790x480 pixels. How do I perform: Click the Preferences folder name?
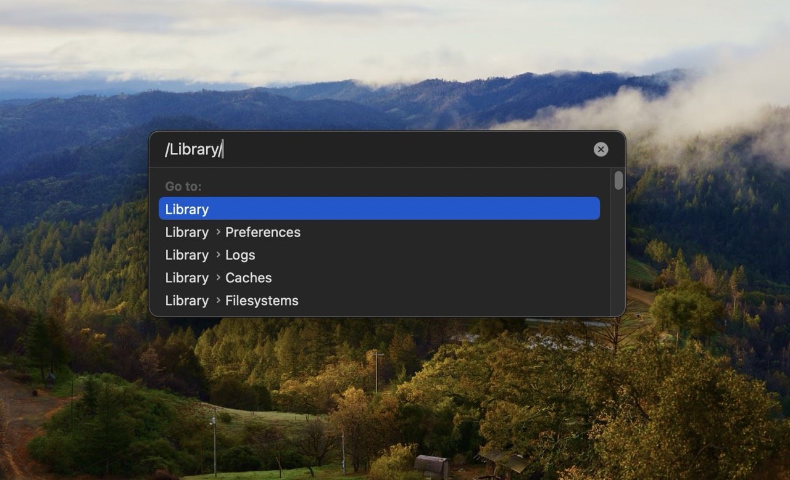point(262,232)
